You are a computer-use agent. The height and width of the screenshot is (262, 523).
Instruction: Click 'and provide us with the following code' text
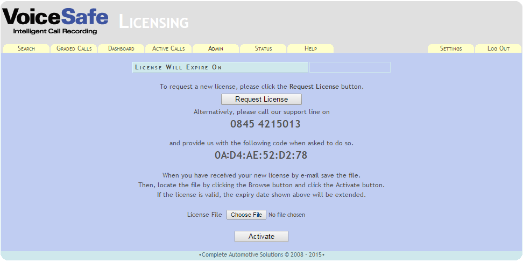(261, 143)
